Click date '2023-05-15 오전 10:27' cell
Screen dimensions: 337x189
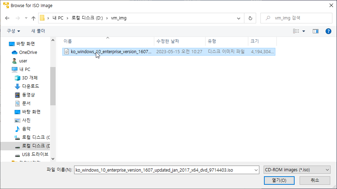click(179, 51)
